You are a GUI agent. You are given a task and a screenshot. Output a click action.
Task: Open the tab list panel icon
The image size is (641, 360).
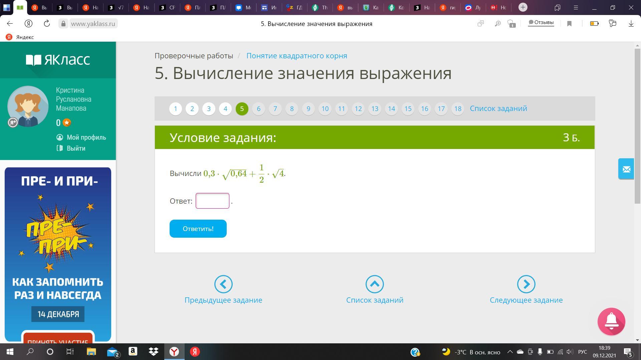pyautogui.click(x=557, y=8)
